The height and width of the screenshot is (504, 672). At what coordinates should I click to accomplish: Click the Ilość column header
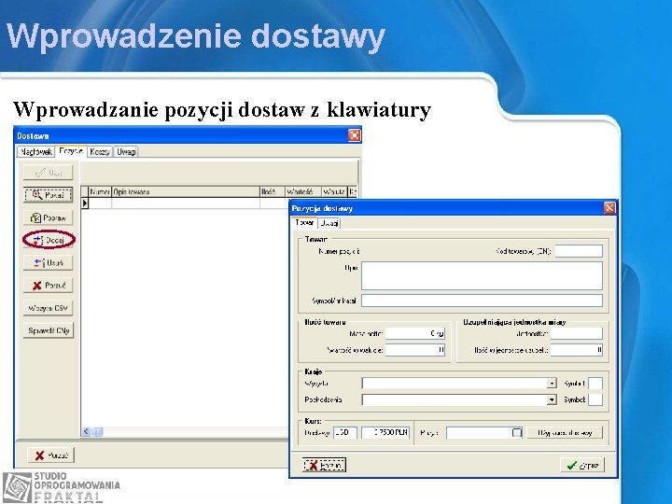(273, 192)
